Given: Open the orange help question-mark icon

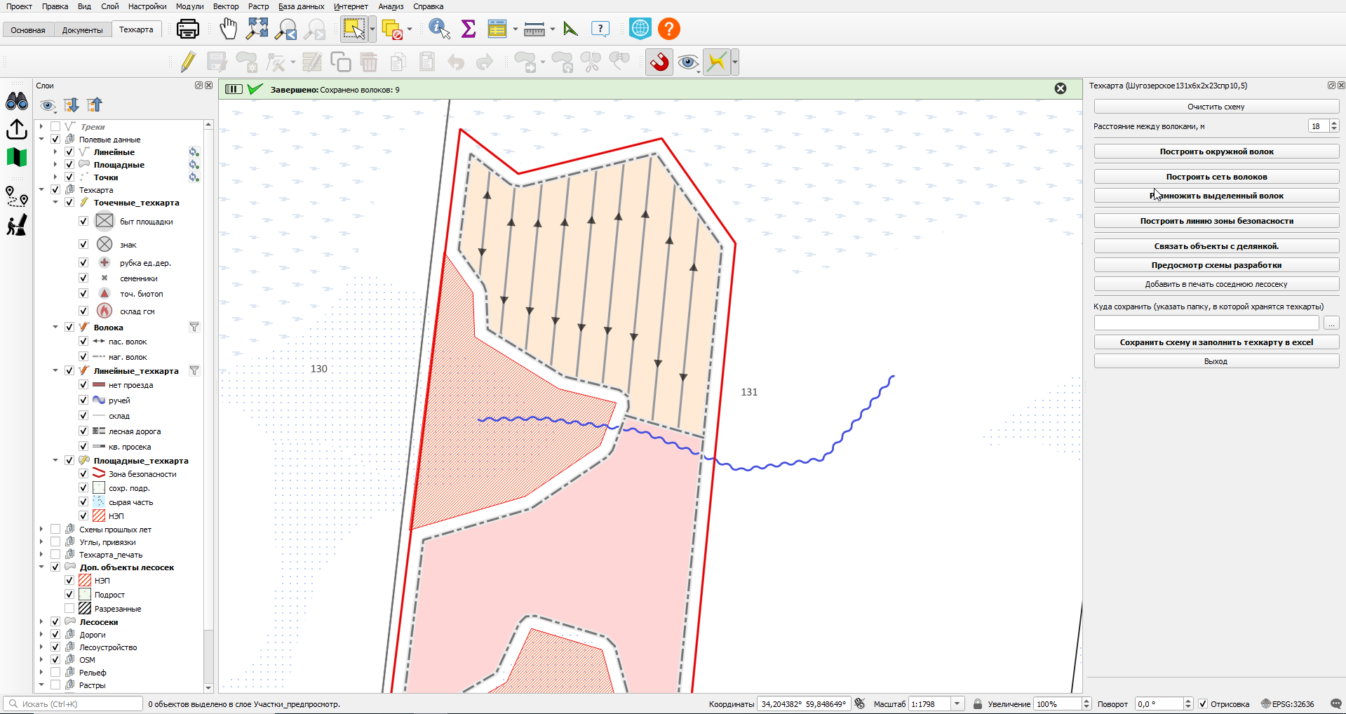Looking at the screenshot, I should pyautogui.click(x=669, y=29).
